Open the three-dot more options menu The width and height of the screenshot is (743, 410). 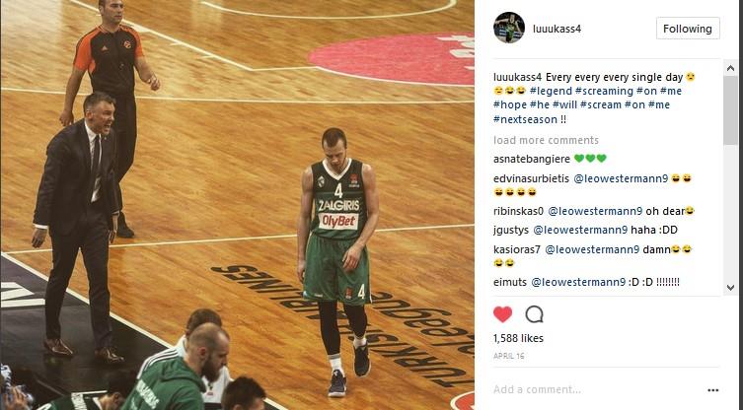coord(712,390)
